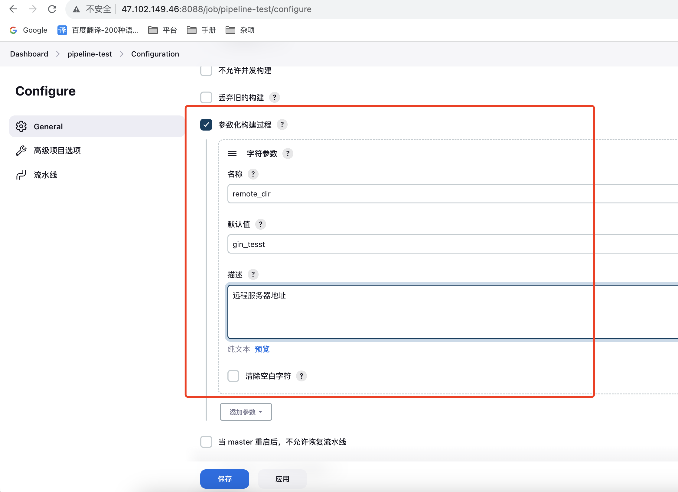Enable 不允许并发构建 checkbox

206,70
